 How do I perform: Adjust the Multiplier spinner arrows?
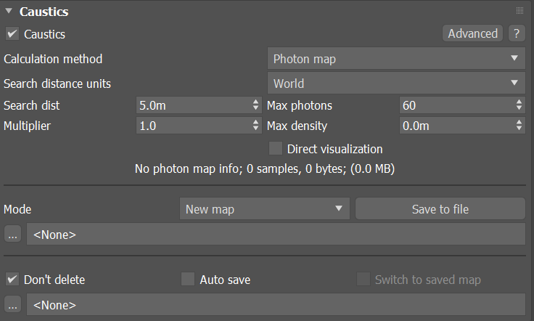pos(255,126)
